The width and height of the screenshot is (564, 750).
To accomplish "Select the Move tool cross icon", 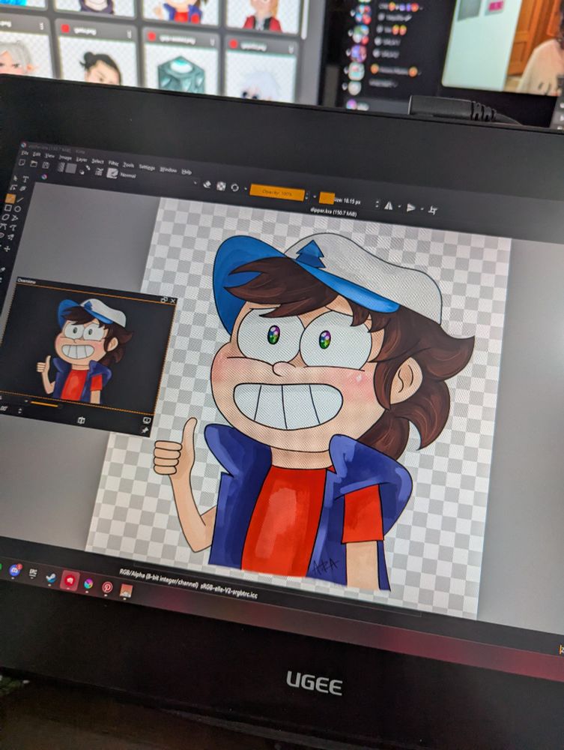I will pyautogui.click(x=7, y=249).
